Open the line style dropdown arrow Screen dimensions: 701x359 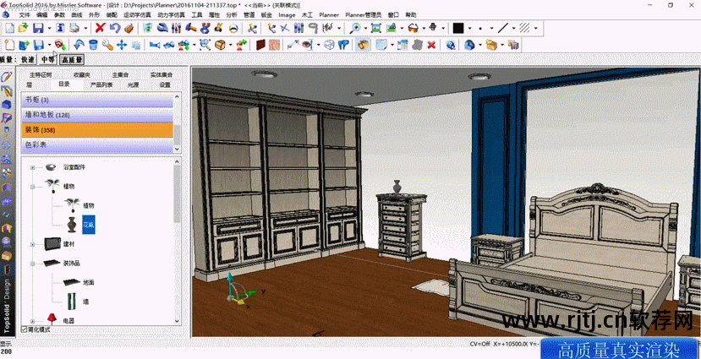[513, 29]
